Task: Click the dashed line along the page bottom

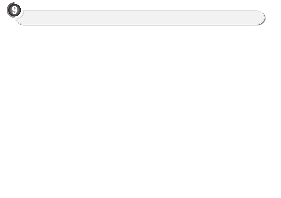Action: [140, 197]
